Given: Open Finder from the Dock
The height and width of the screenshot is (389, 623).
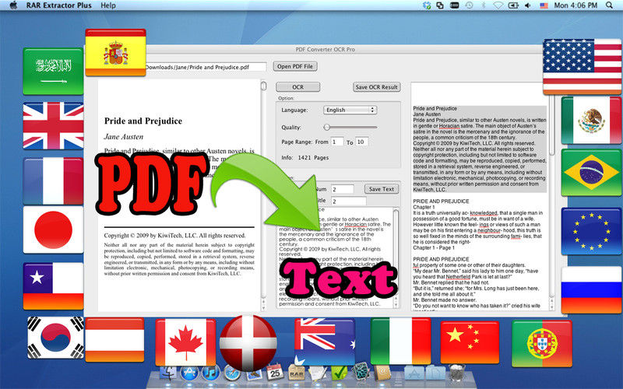Looking at the screenshot, I should [168, 373].
